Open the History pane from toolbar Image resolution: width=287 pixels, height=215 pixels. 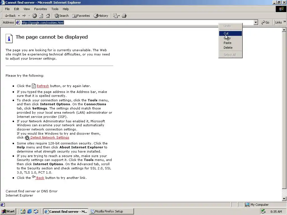tap(101, 16)
